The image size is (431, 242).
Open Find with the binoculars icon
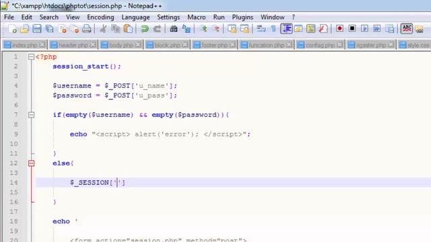point(174,29)
